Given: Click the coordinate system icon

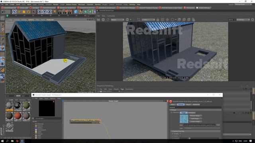Looking at the screenshot, I should 54,12.
